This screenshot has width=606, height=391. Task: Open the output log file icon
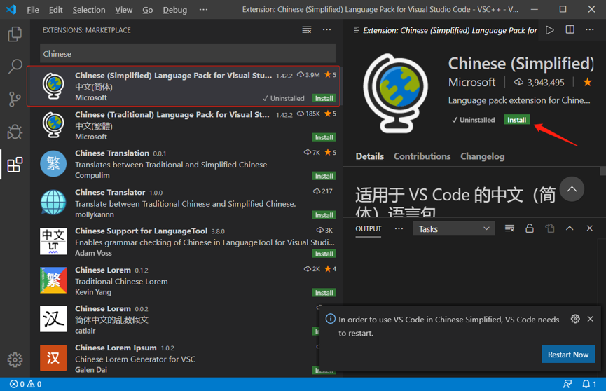549,228
